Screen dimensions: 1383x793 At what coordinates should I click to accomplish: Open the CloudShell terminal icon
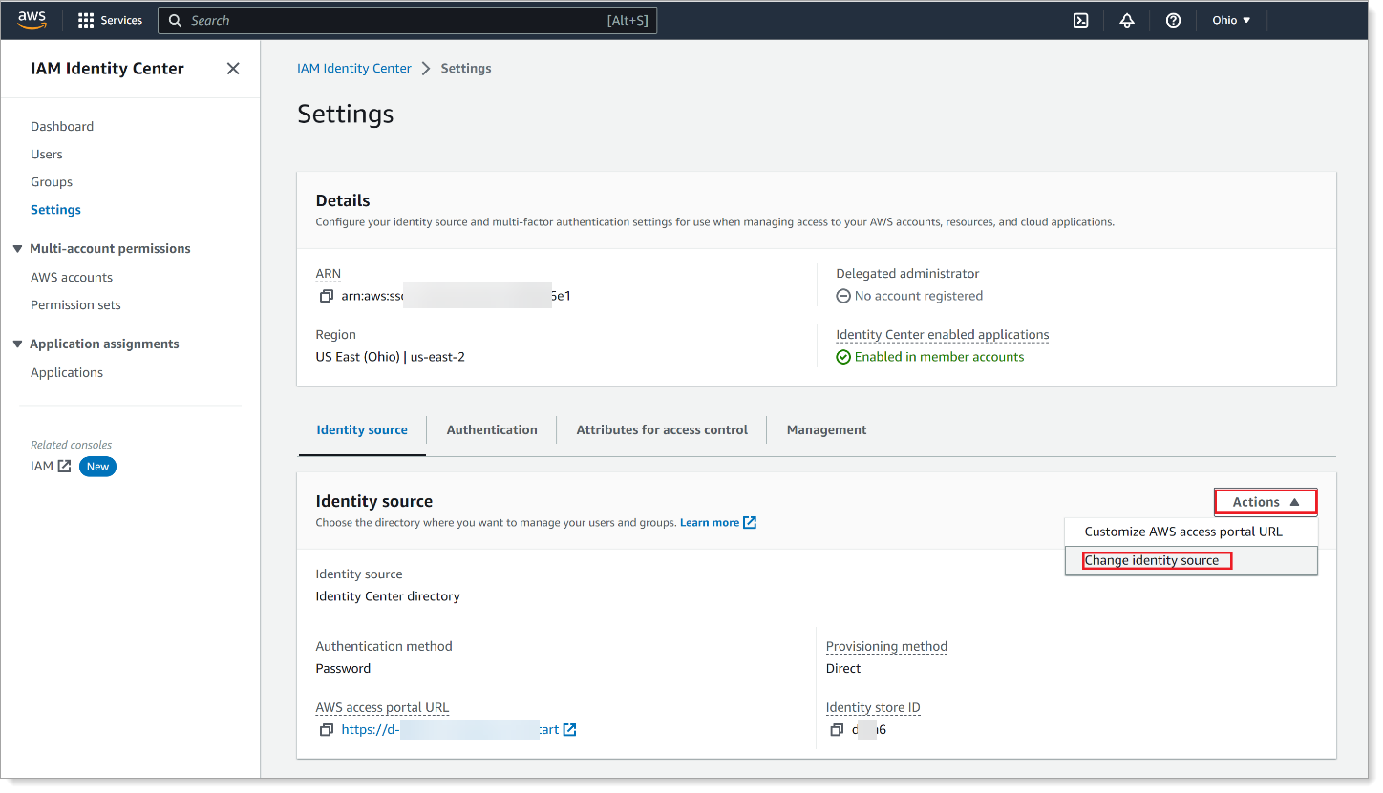pyautogui.click(x=1080, y=20)
